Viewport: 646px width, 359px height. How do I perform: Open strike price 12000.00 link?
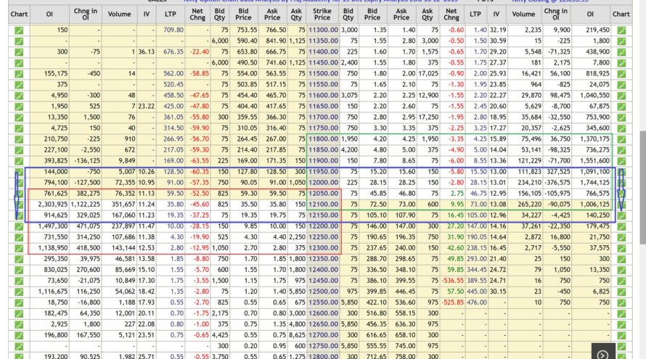(323, 183)
